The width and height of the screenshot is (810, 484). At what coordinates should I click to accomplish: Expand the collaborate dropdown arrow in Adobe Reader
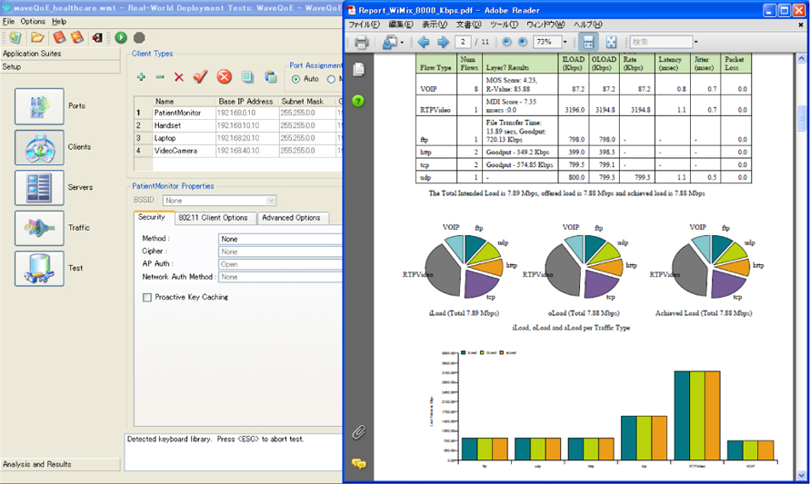(x=402, y=43)
